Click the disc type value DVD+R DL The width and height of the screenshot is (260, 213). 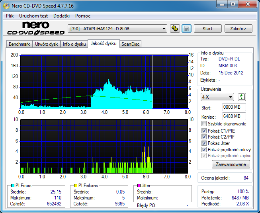229,59
